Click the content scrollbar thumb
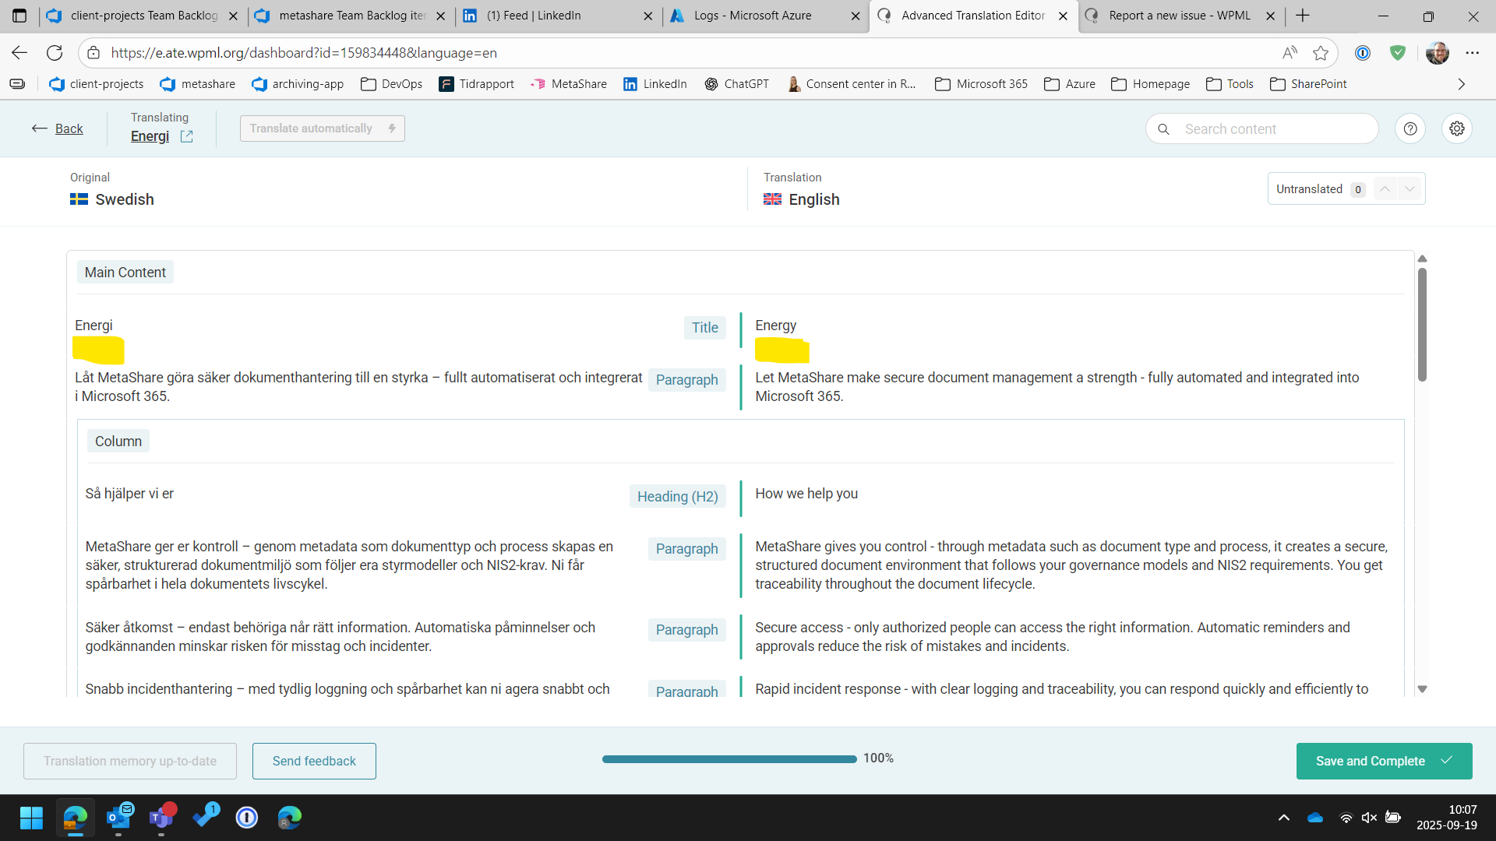 (1422, 324)
